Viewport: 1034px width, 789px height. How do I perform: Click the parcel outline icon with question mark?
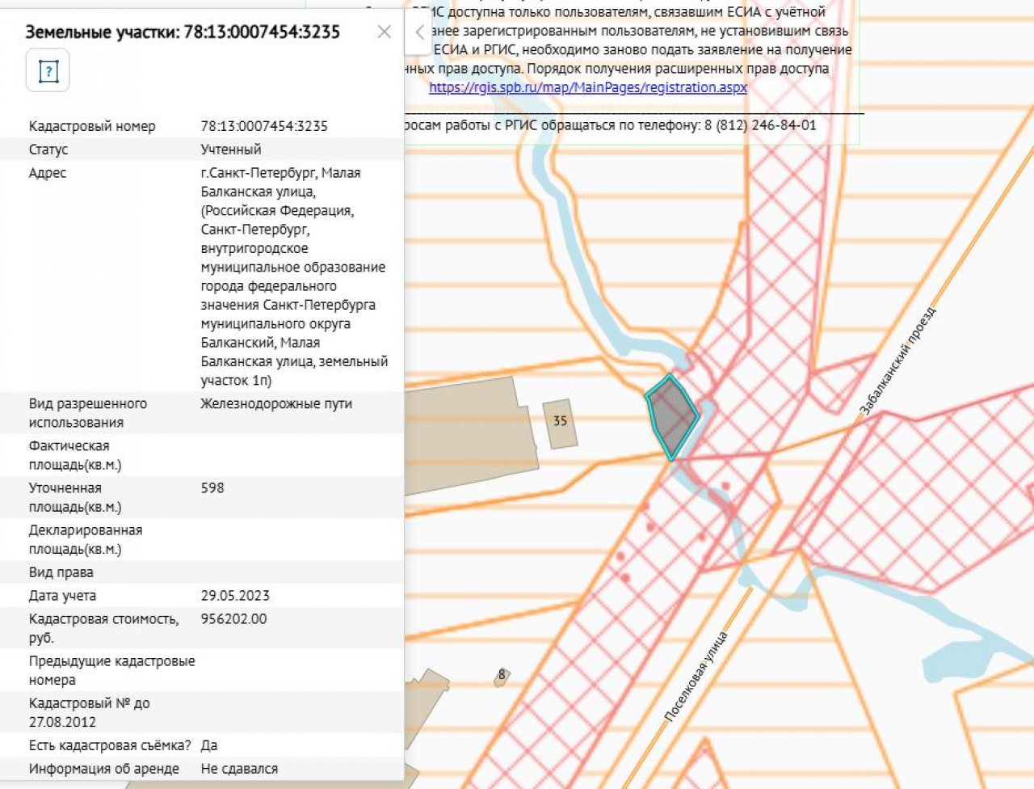48,70
